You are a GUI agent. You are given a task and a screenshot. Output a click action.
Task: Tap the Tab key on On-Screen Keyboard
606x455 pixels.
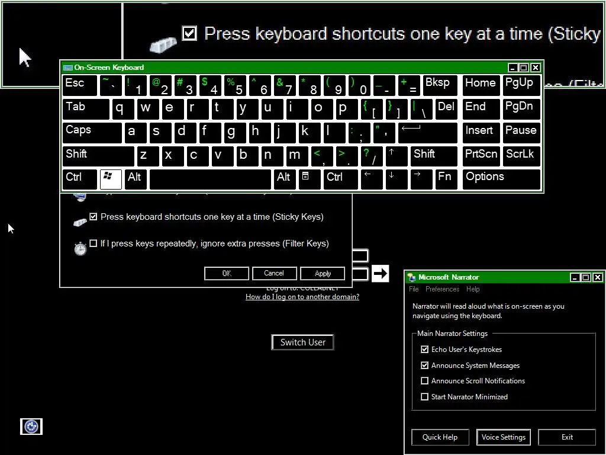[86, 109]
